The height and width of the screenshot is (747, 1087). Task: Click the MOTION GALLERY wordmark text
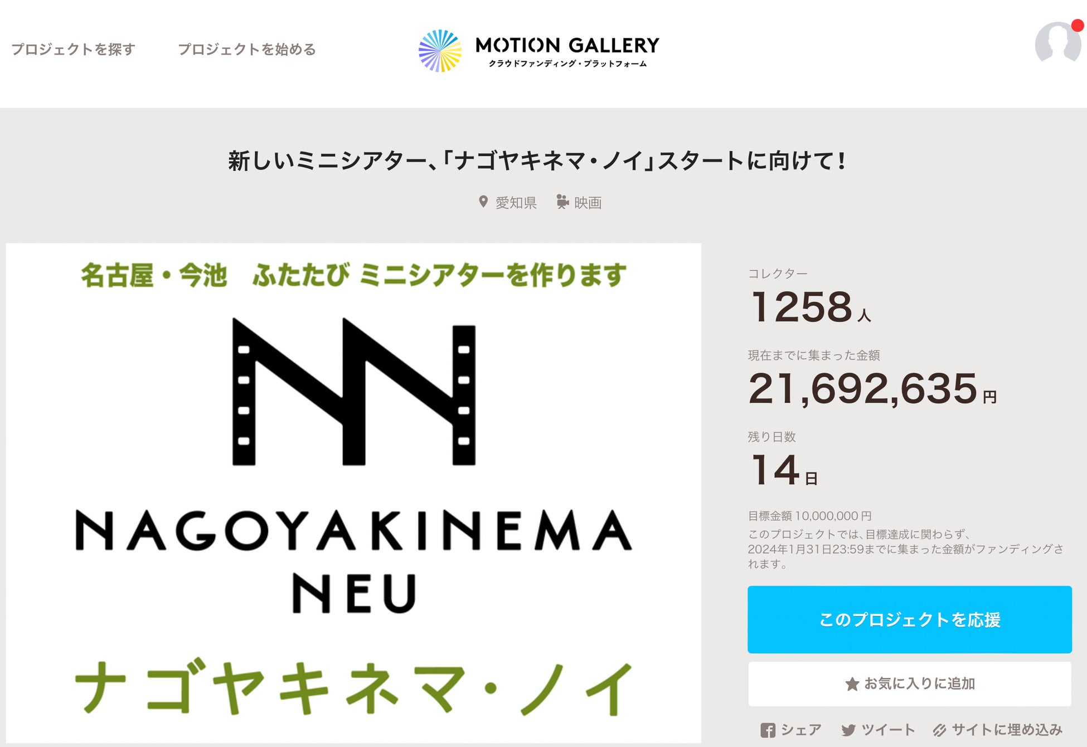point(567,46)
